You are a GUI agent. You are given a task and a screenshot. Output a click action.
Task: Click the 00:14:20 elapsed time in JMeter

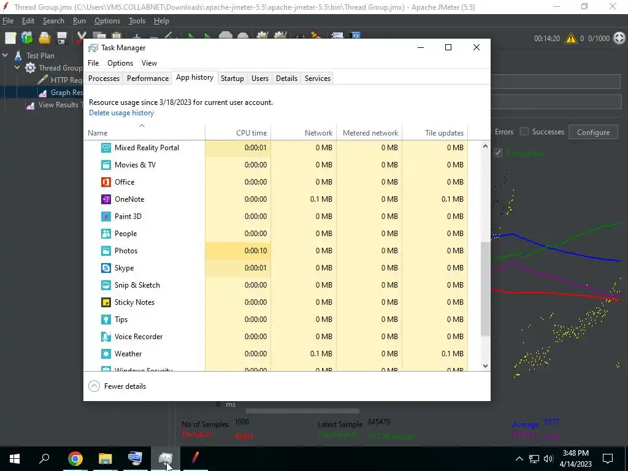click(x=546, y=39)
